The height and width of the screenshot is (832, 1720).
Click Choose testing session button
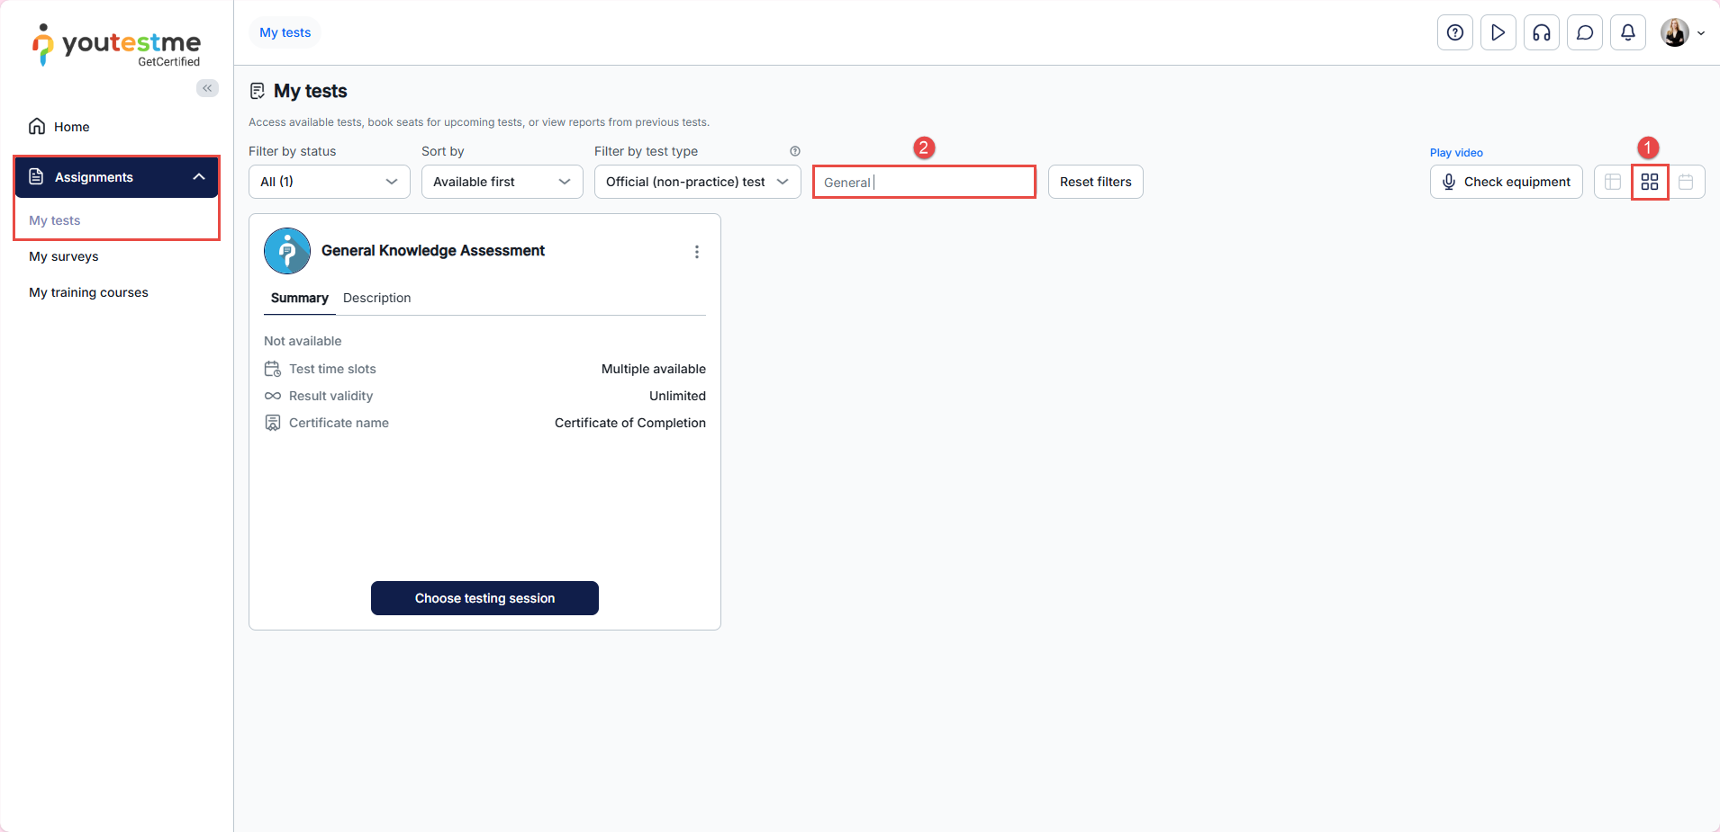484,598
